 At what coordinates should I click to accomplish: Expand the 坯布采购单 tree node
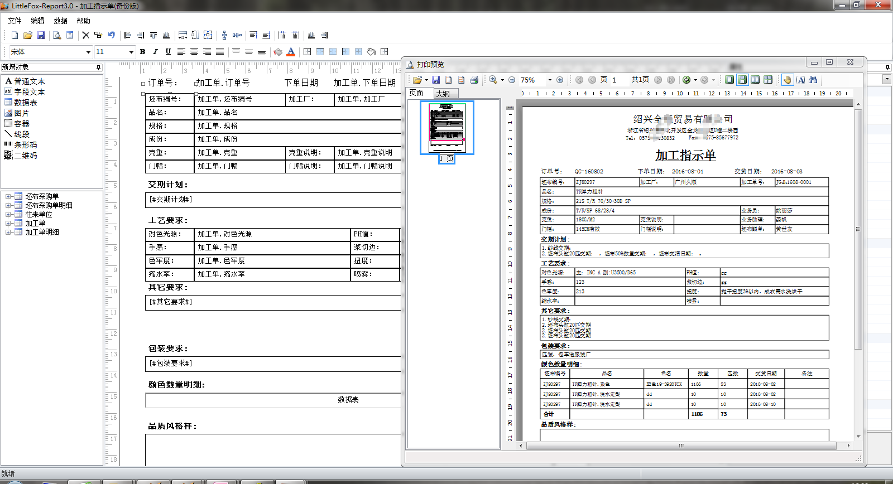pos(8,196)
